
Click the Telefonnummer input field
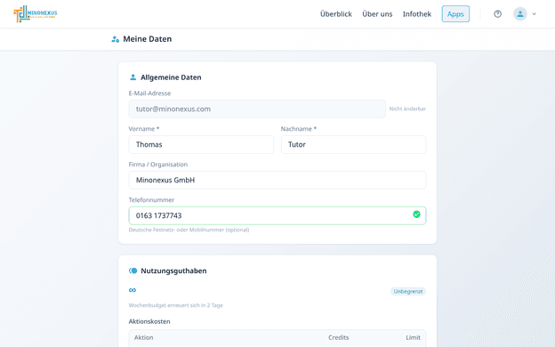(277, 215)
